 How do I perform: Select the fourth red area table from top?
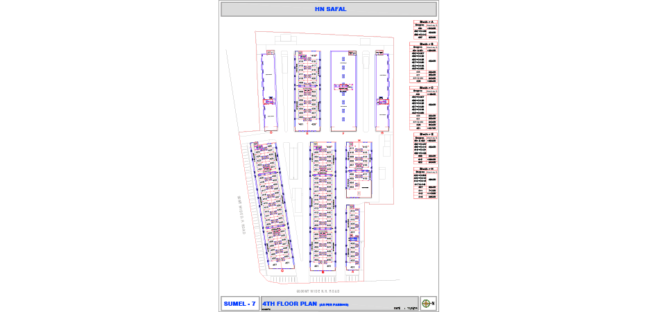[425, 149]
